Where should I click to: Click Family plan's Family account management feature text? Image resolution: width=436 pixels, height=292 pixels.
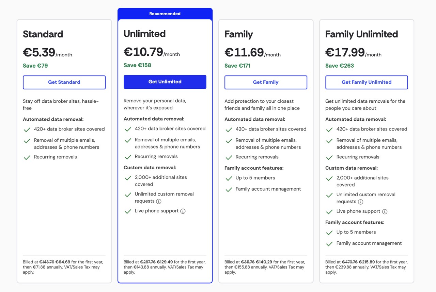pos(268,189)
